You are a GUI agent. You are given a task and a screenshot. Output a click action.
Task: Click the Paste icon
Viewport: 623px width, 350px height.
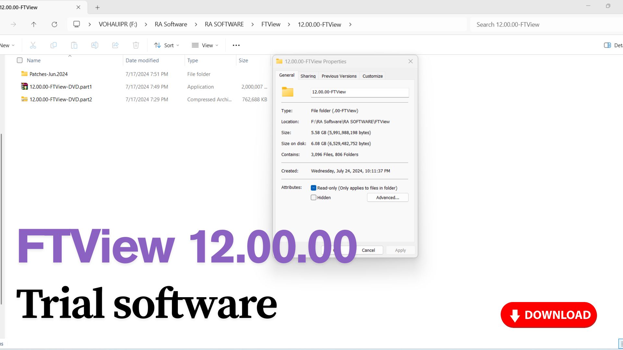click(74, 45)
